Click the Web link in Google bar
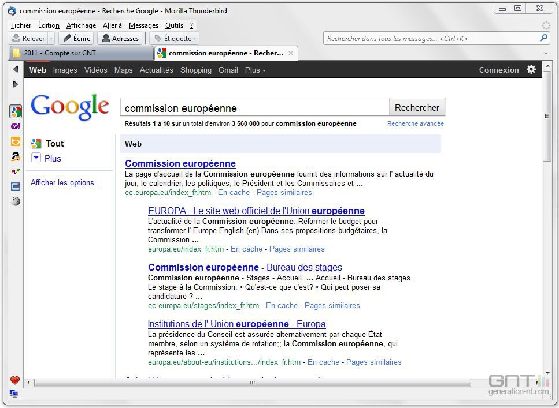Viewport: 559px width, 408px height. (38, 70)
